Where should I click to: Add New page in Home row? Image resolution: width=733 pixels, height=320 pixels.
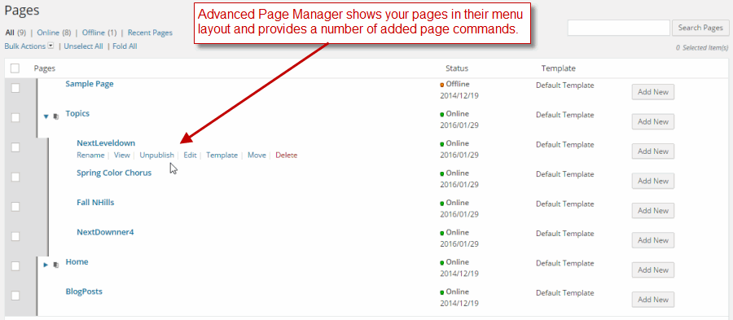[653, 270]
